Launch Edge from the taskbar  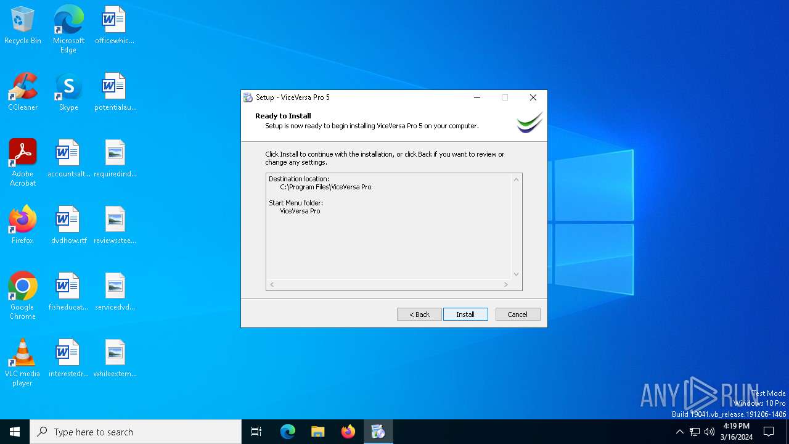pos(288,432)
